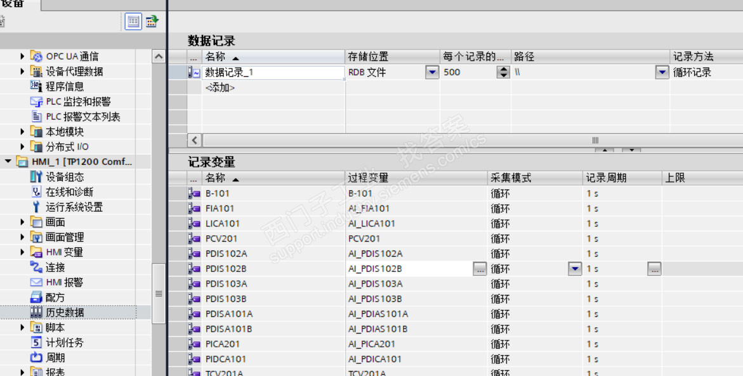The width and height of the screenshot is (743, 376).
Task: Expand the HMI 变量 node
Action: pyautogui.click(x=22, y=252)
